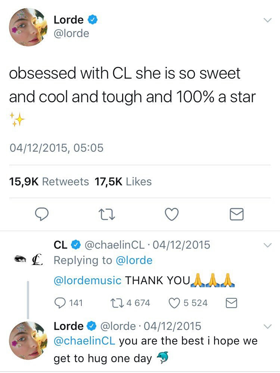Open Lorde's avatar on bottom reply
This screenshot has height=373, width=280.
click(28, 340)
